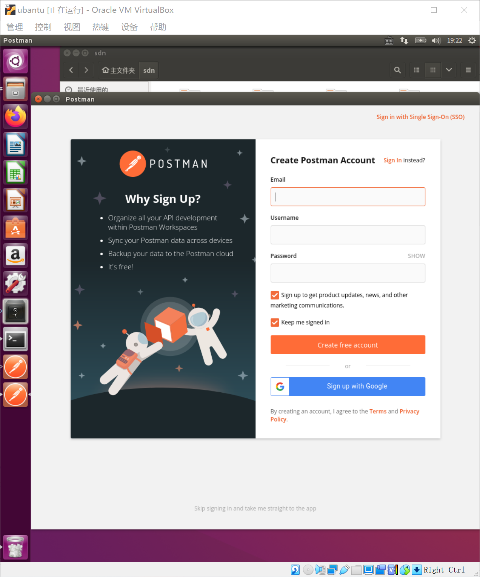Uncheck the Keep me signed in checkbox

(275, 322)
